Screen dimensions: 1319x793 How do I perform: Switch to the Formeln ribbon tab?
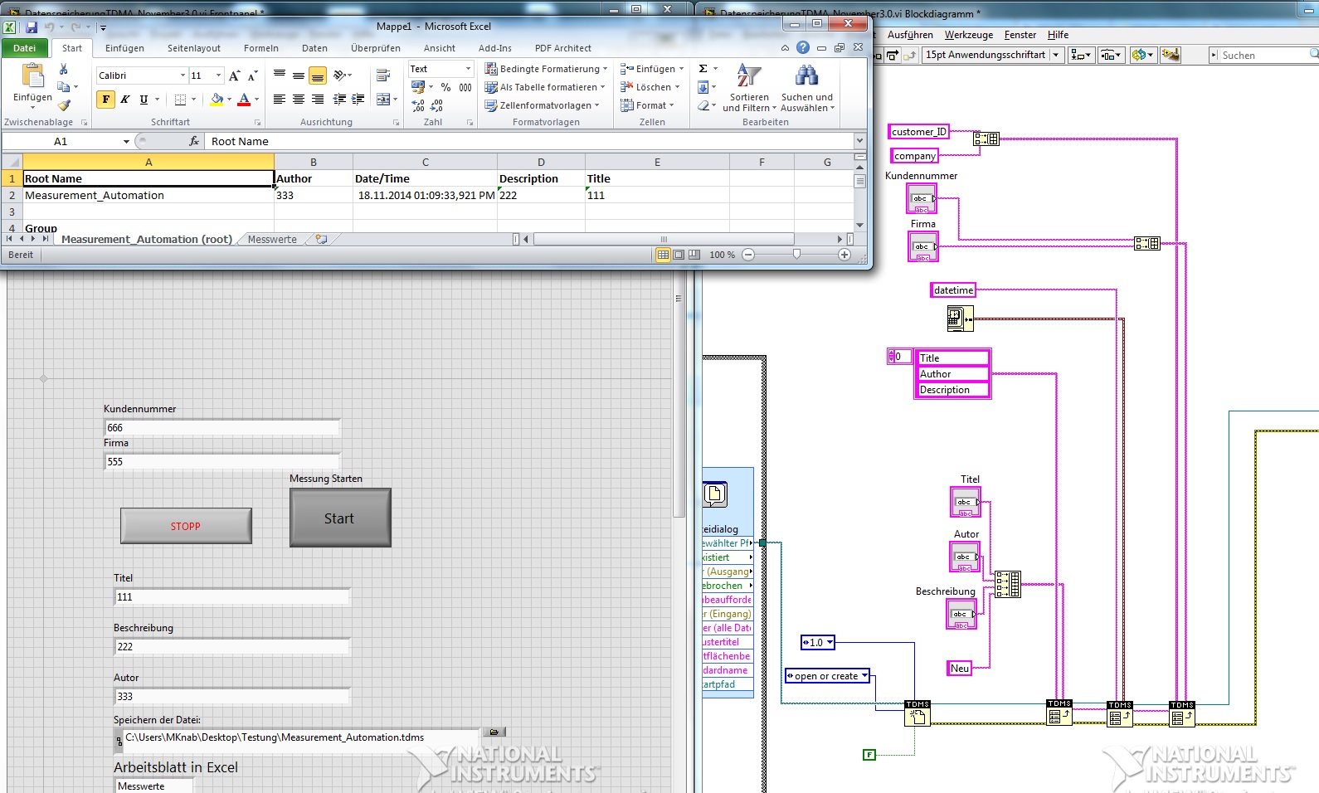(x=261, y=48)
